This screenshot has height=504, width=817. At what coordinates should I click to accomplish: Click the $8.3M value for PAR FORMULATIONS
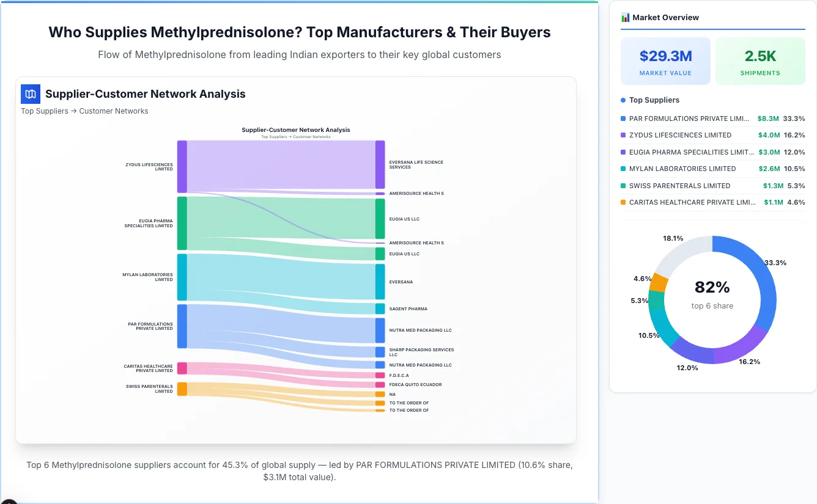tap(769, 119)
